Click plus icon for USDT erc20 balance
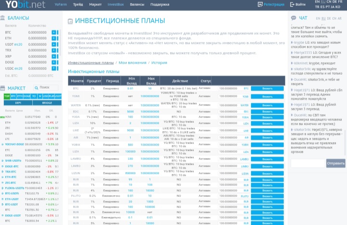This screenshot has height=225, width=347. pos(54,44)
